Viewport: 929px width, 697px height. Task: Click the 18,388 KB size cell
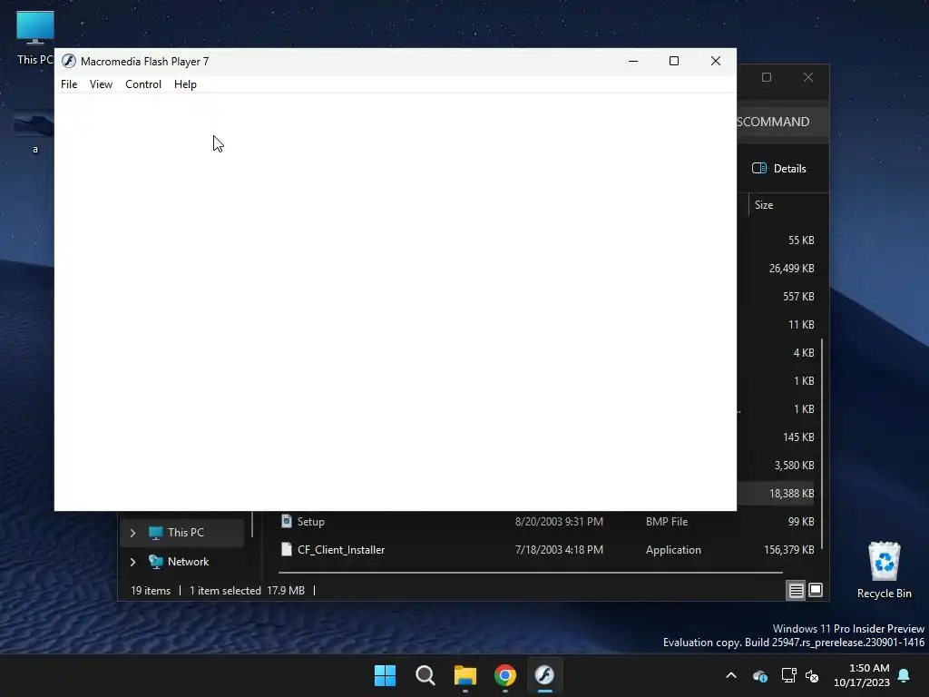pos(791,493)
